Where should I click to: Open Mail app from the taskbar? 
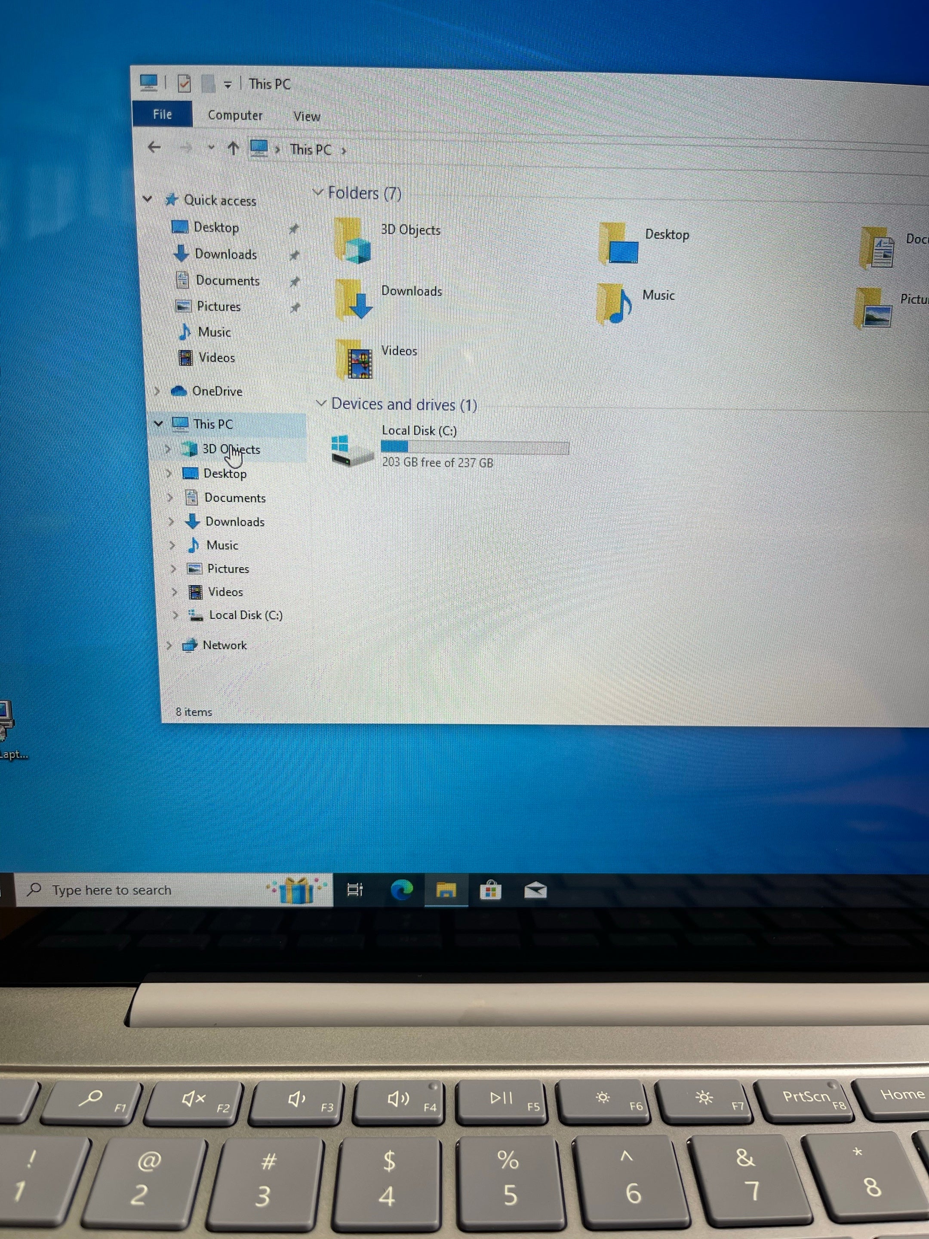point(535,890)
